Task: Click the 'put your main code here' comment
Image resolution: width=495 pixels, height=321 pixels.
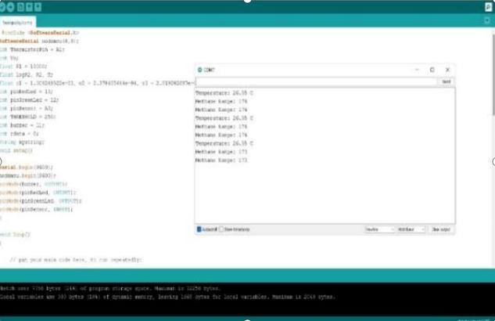Action: 76,260
